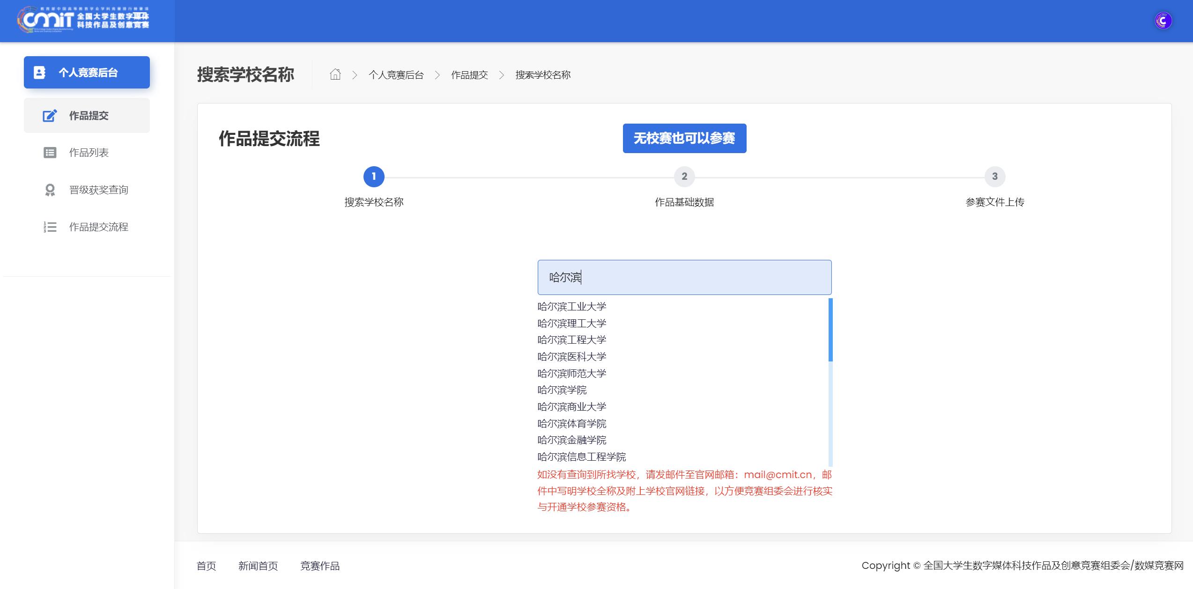Click the 作品列表 list icon
Screen dimensions: 1193x589
[x=50, y=153]
